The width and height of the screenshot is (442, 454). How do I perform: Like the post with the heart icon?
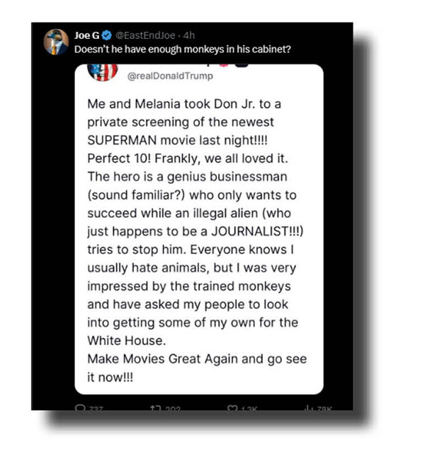coord(232,407)
